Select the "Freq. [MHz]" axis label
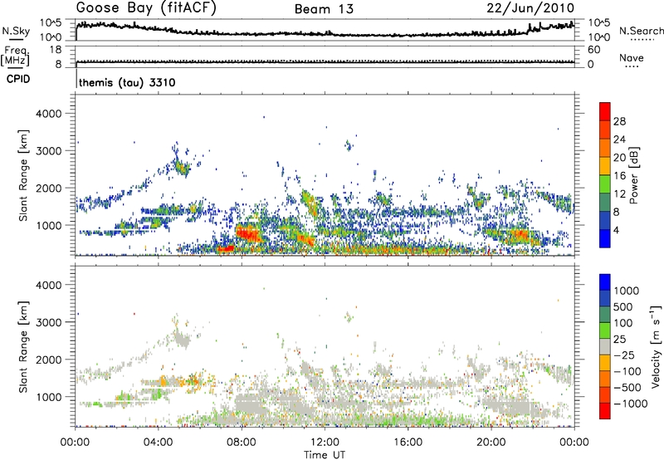The image size is (664, 460). click(x=15, y=56)
